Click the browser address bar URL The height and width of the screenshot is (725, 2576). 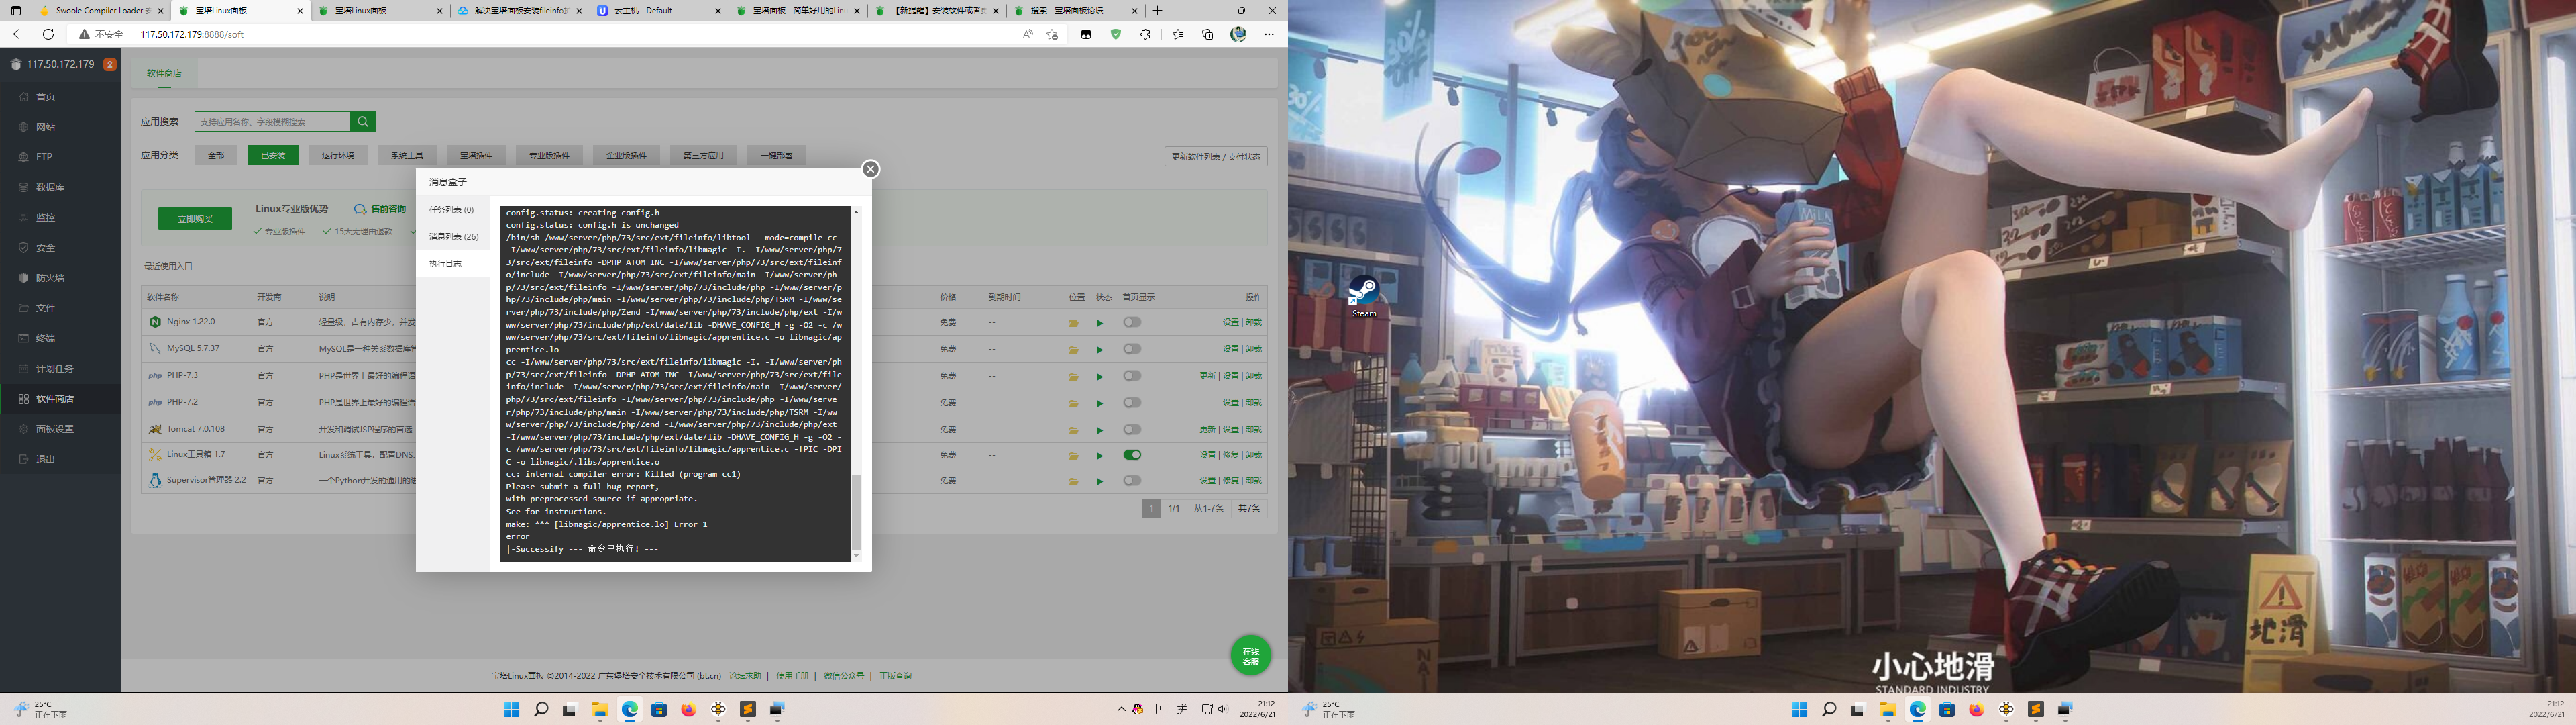pyautogui.click(x=192, y=34)
